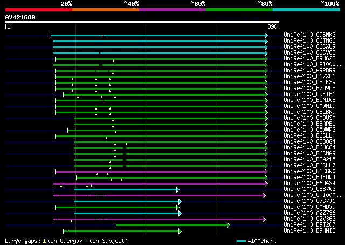The image size is (345, 245).
Task: Click the arrowhead ending the Q8S7W3 alignment
Action: pyautogui.click(x=178, y=190)
